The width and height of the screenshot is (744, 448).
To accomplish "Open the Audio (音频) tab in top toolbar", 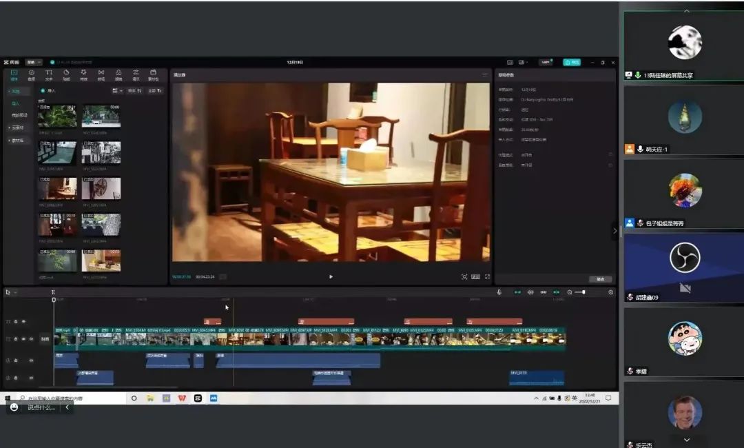I will pos(31,74).
